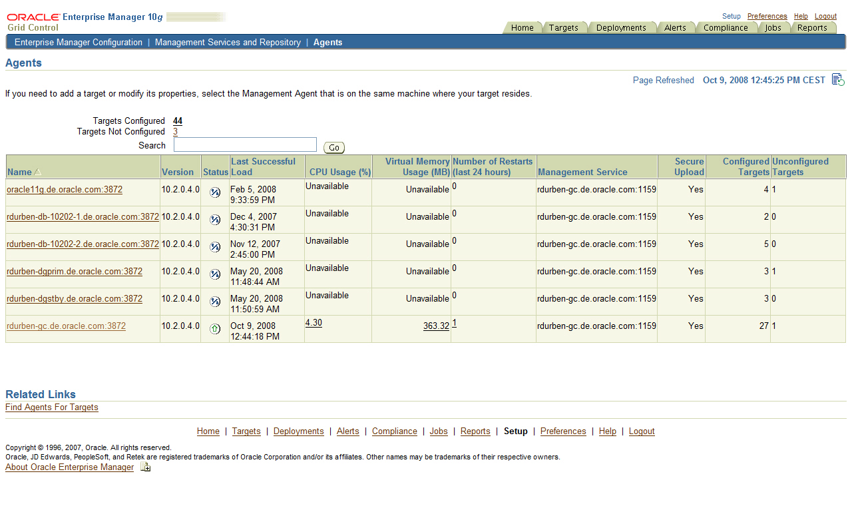Click footer Targets link
This screenshot has height=532, width=852.
[x=246, y=431]
